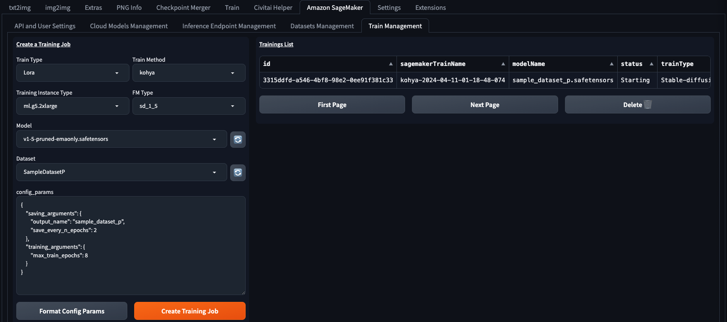
Task: Click the trainType column header
Action: click(x=684, y=64)
